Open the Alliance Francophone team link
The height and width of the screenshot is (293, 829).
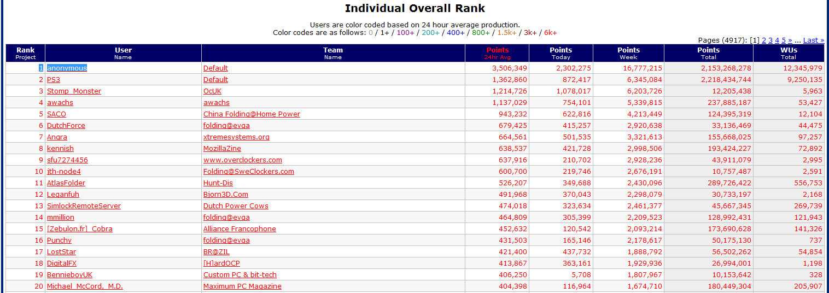click(x=240, y=229)
